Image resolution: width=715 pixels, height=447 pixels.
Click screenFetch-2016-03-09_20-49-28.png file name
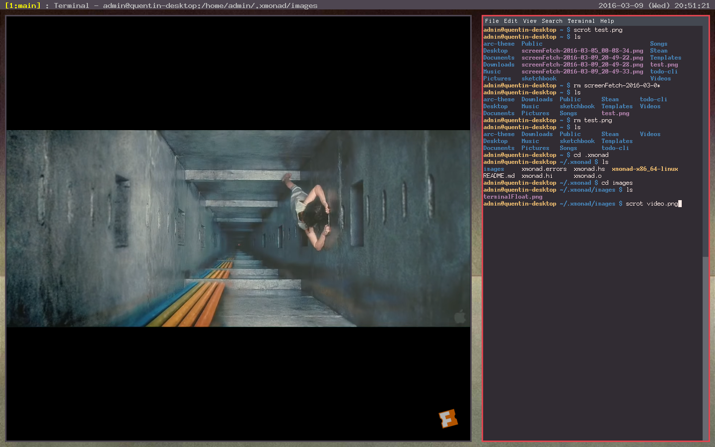point(582,65)
